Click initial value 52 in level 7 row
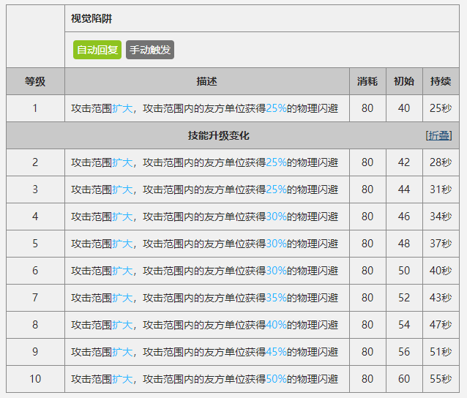Image resolution: width=467 pixels, height=398 pixels. 404,298
